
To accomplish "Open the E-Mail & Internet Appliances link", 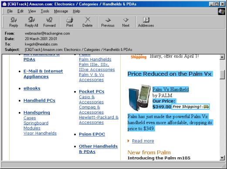I will coord(43,74).
